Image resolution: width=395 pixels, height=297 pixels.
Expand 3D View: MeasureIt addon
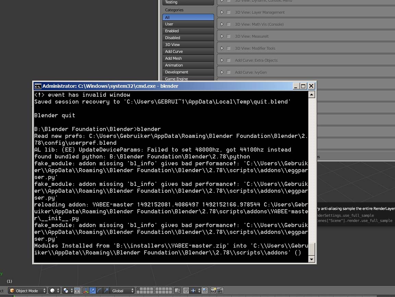tap(222, 36)
